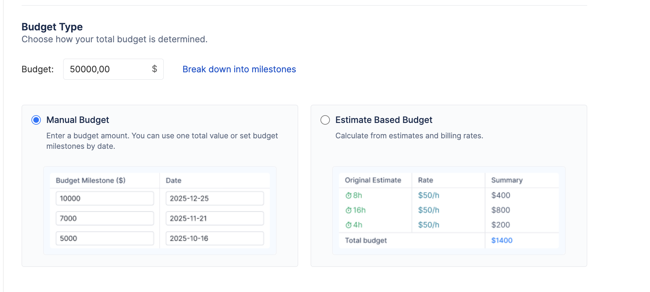This screenshot has width=650, height=292.
Task: Open Break down into milestones link
Action: click(239, 69)
